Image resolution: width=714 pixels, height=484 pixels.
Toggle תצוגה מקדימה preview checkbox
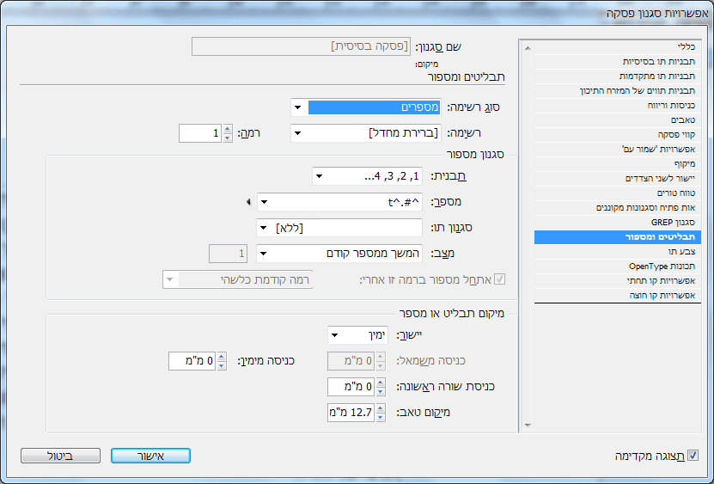tap(693, 456)
